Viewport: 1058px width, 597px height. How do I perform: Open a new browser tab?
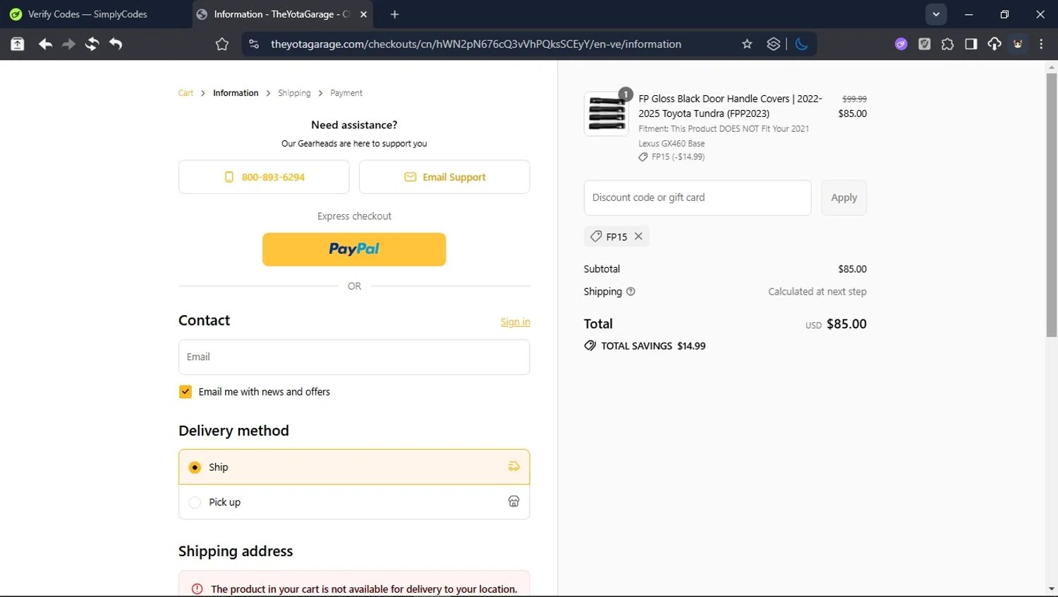[394, 14]
